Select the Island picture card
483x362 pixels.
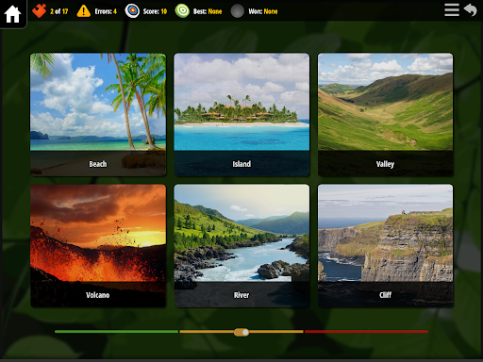point(241,115)
